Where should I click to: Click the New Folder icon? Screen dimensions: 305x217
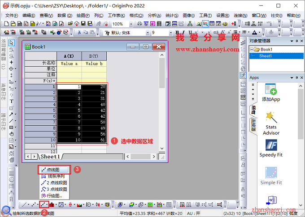pyautogui.click(x=13, y=24)
